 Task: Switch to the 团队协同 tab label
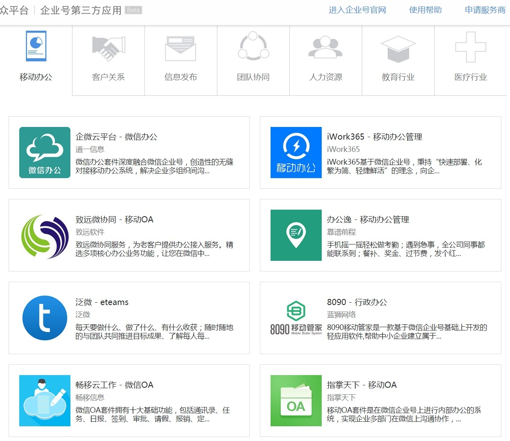pyautogui.click(x=253, y=77)
